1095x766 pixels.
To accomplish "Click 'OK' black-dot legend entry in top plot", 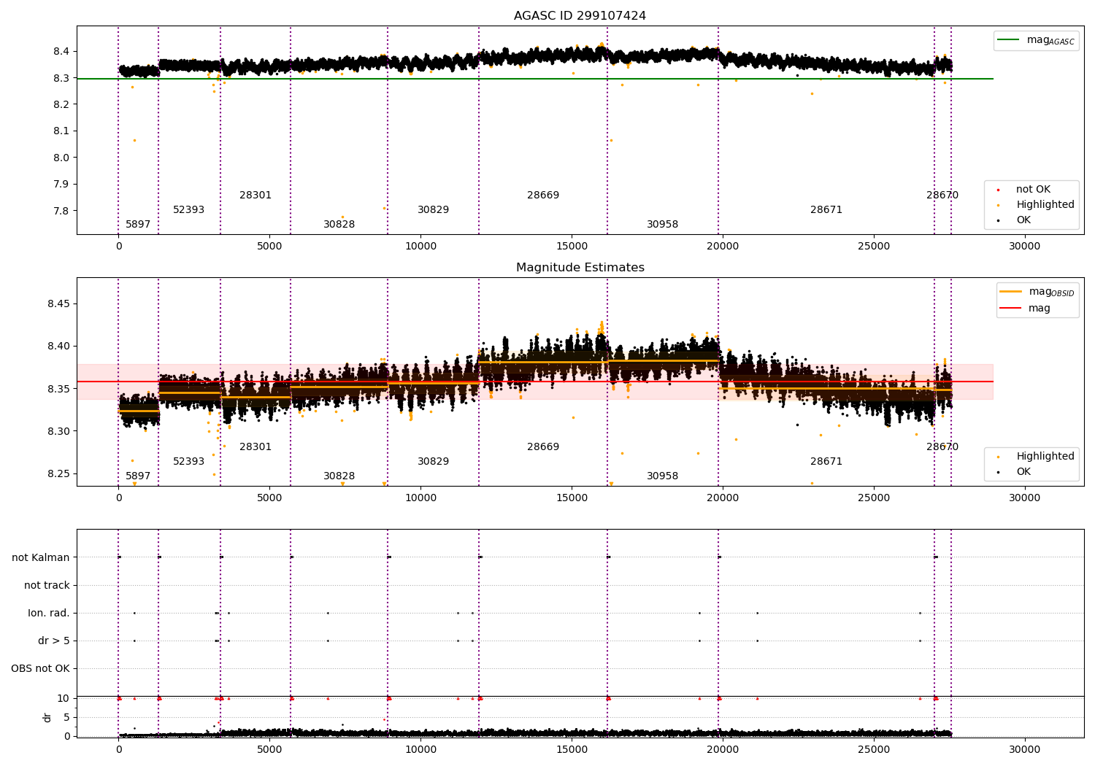I will [x=1015, y=220].
